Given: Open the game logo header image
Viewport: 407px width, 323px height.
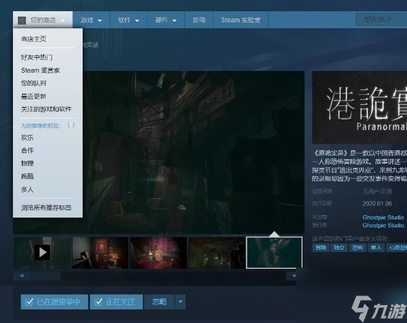Looking at the screenshot, I should [x=360, y=109].
